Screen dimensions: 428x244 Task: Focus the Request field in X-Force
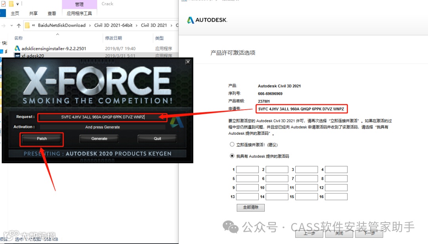click(103, 117)
